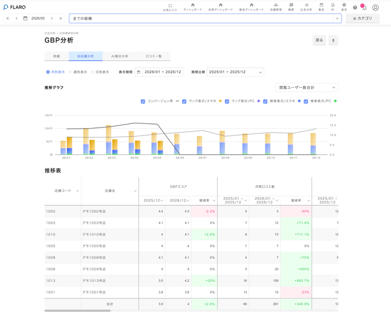The image size is (391, 321).
Task: Open BI report icon in navigation
Action: 333,7
